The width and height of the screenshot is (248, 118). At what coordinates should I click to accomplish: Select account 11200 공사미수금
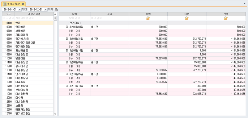[x=28, y=66]
